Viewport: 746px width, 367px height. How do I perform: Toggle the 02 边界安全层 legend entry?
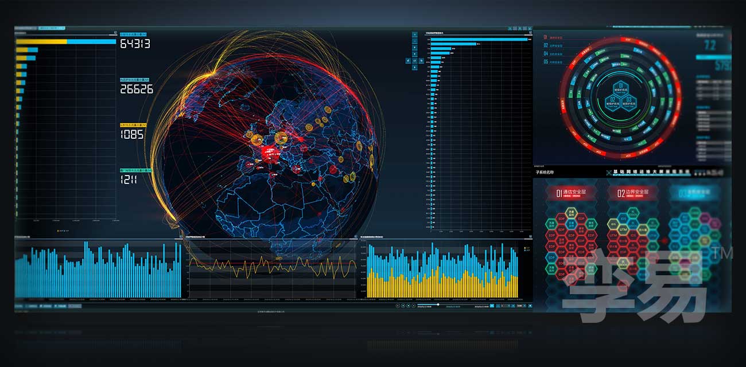click(x=553, y=45)
